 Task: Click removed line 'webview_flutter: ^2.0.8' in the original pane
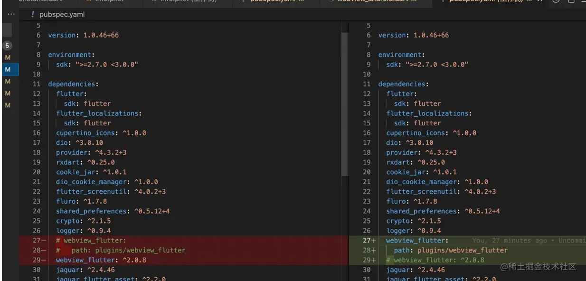pyautogui.click(x=101, y=260)
